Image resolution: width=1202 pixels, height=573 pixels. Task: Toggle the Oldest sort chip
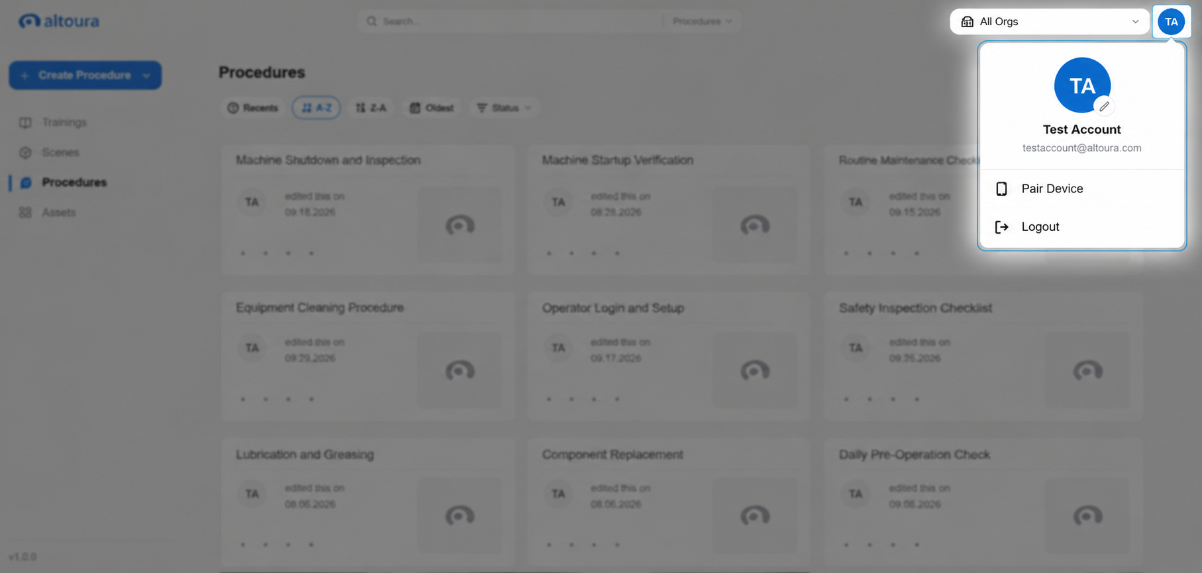coord(432,108)
